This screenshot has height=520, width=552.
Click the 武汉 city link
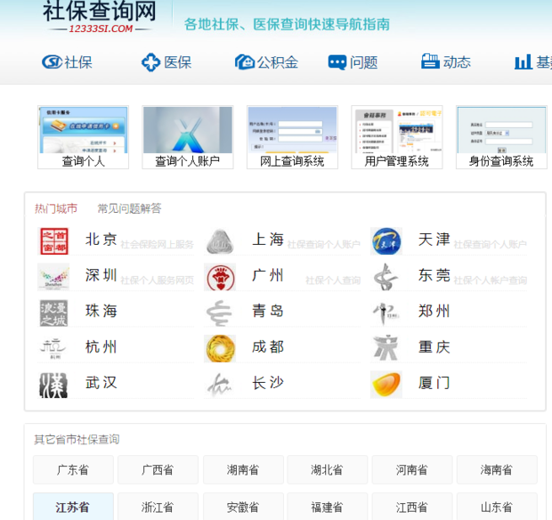pos(101,383)
